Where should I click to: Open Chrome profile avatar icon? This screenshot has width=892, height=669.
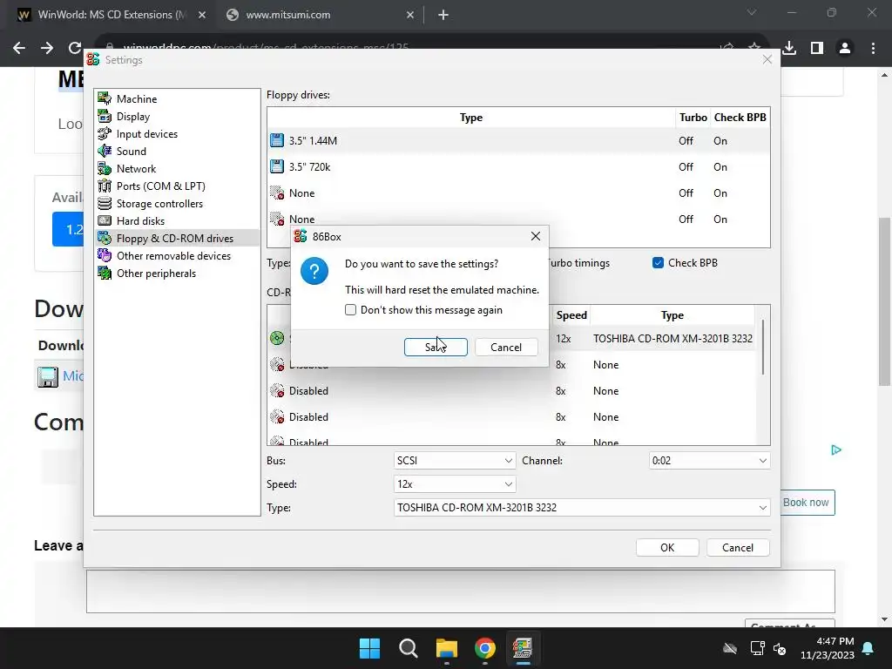(x=845, y=48)
